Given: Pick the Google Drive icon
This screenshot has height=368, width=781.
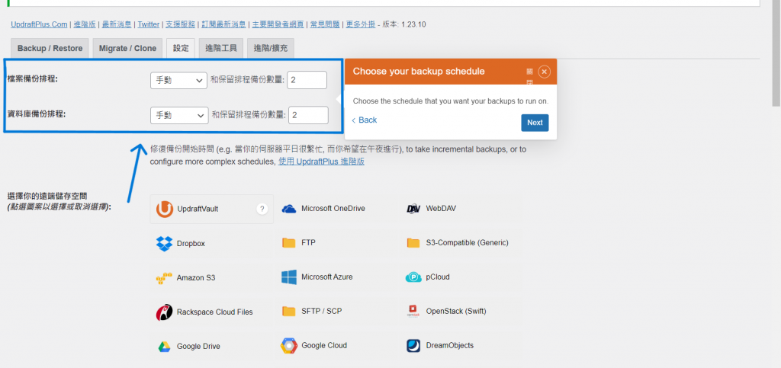Looking at the screenshot, I should tap(165, 346).
